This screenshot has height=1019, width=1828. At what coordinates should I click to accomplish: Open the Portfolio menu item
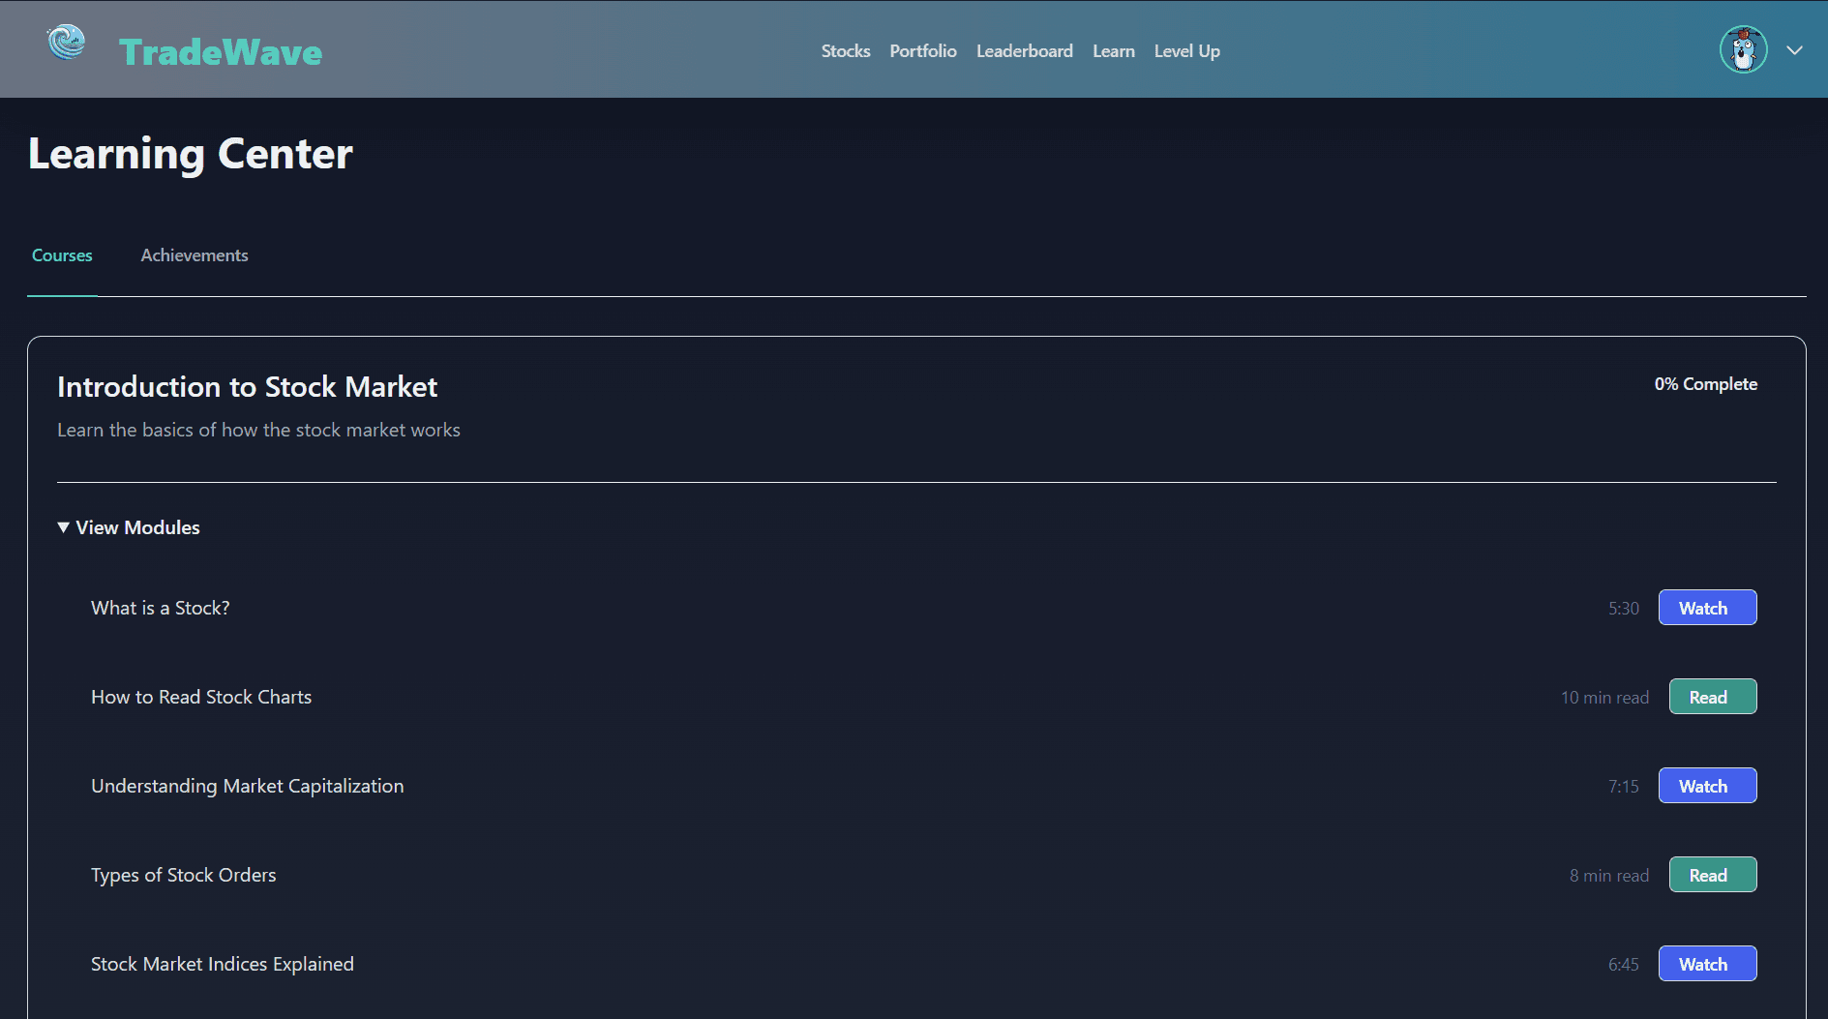(922, 50)
